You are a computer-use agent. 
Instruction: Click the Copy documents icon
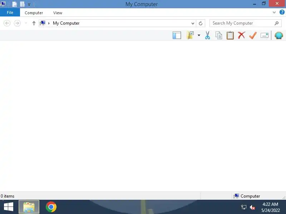(x=219, y=35)
